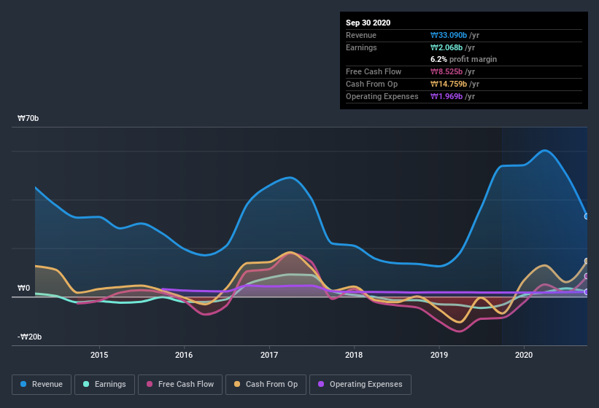This screenshot has width=599, height=408.
Task: Click the 2020 x-axis label
Action: (x=524, y=355)
